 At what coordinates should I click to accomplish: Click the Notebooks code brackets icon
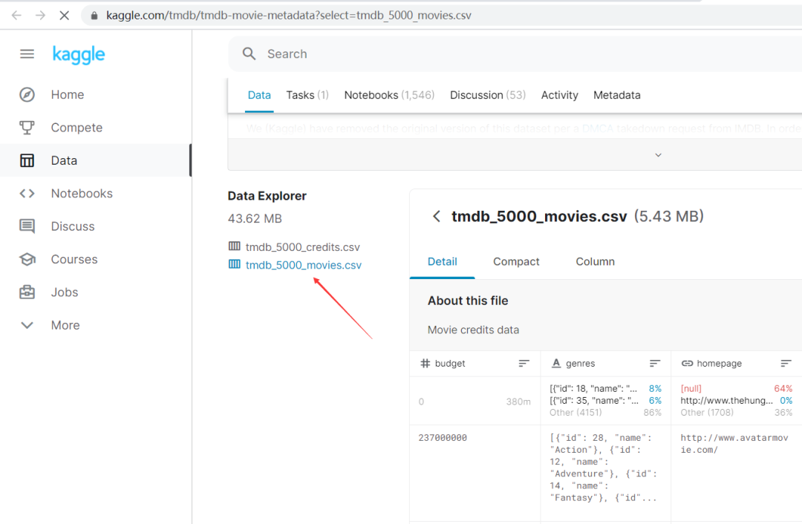pyautogui.click(x=27, y=193)
